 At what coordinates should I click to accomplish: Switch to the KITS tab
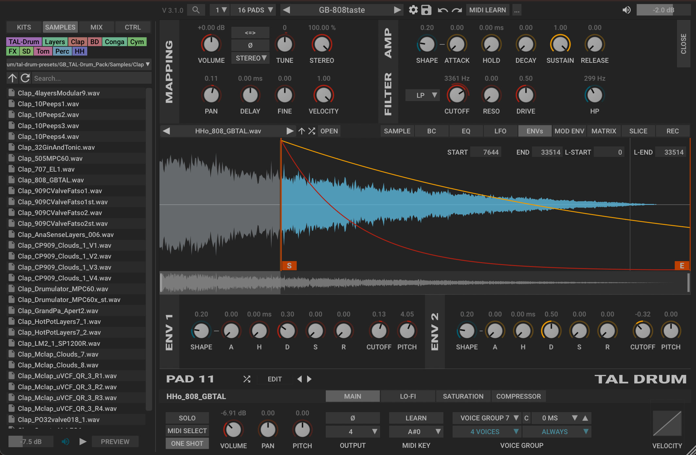pyautogui.click(x=24, y=27)
